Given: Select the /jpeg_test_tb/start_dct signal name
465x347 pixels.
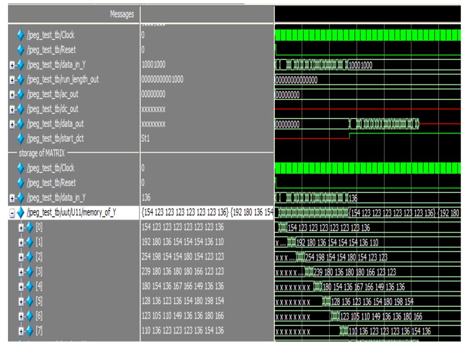Looking at the screenshot, I should (56, 138).
